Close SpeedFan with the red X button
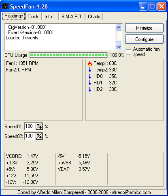168x196 pixels. [x=162, y=6]
